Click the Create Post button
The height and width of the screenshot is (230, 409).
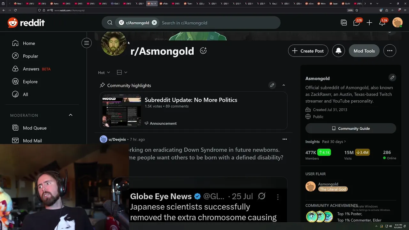click(x=308, y=51)
